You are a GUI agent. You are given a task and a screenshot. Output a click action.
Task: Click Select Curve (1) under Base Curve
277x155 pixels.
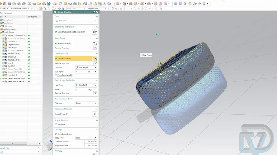pos(64,43)
